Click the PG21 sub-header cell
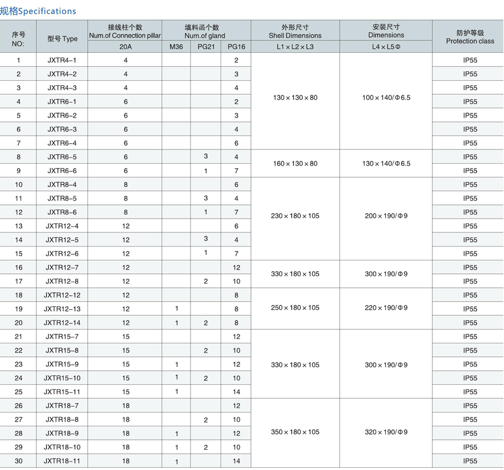The width and height of the screenshot is (504, 470). [206, 47]
